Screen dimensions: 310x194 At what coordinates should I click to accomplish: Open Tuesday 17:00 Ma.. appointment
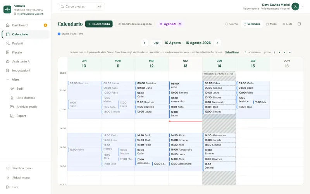pos(126,159)
